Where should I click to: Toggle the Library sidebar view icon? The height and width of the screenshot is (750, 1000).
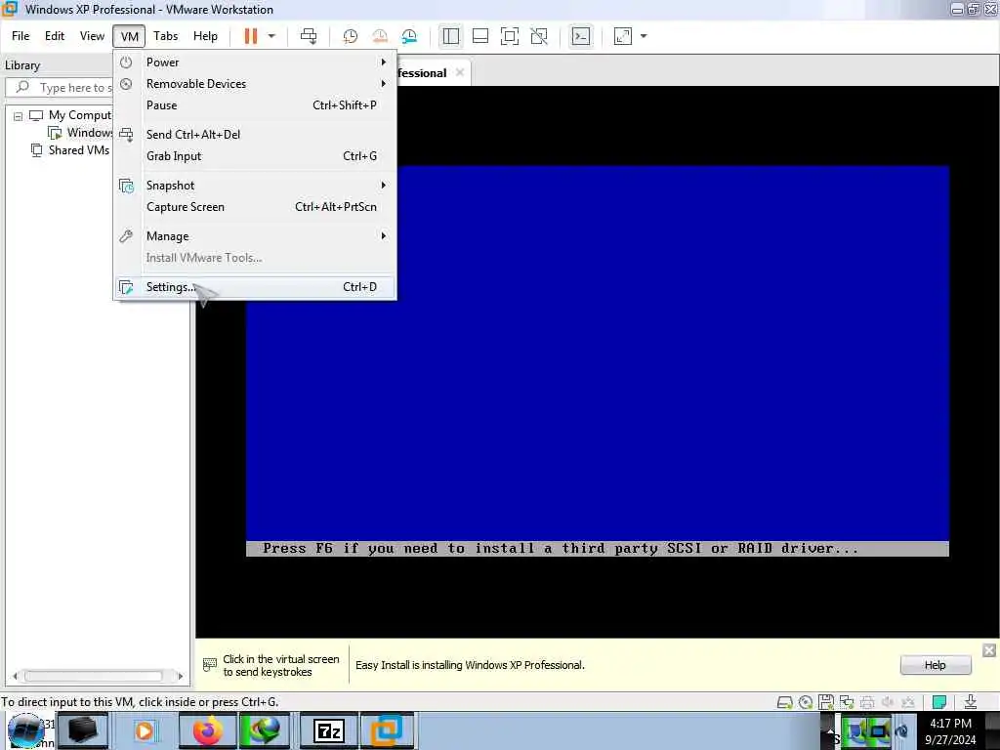[451, 36]
